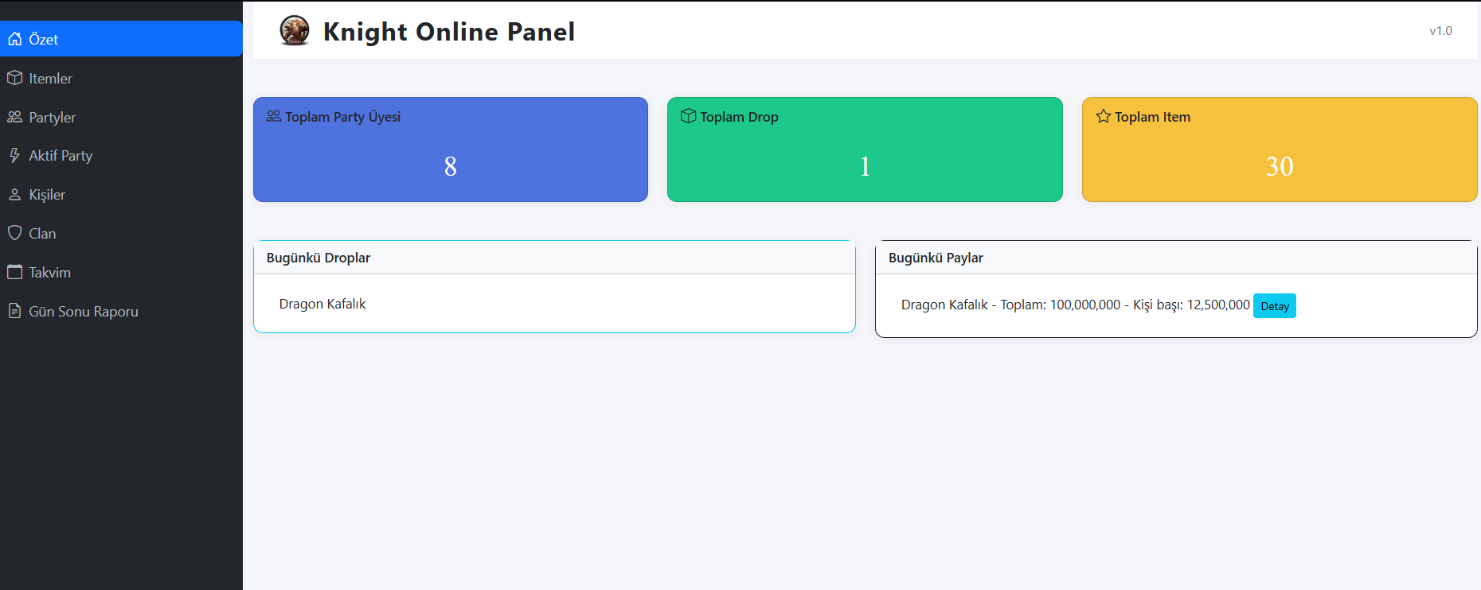Viewport: 1481px width, 590px height.
Task: Select the Takvim sidebar item
Action: (49, 273)
